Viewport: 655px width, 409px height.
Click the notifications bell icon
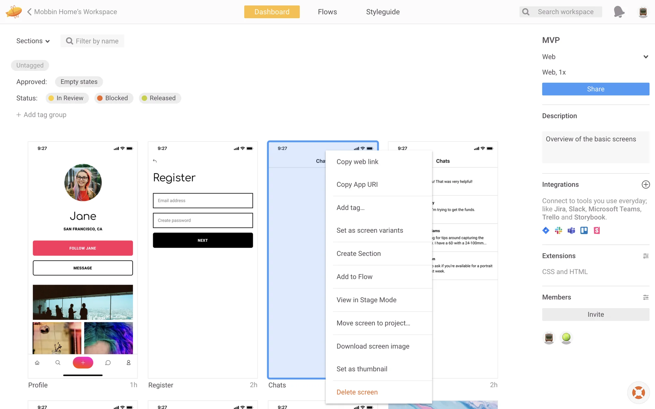(619, 12)
